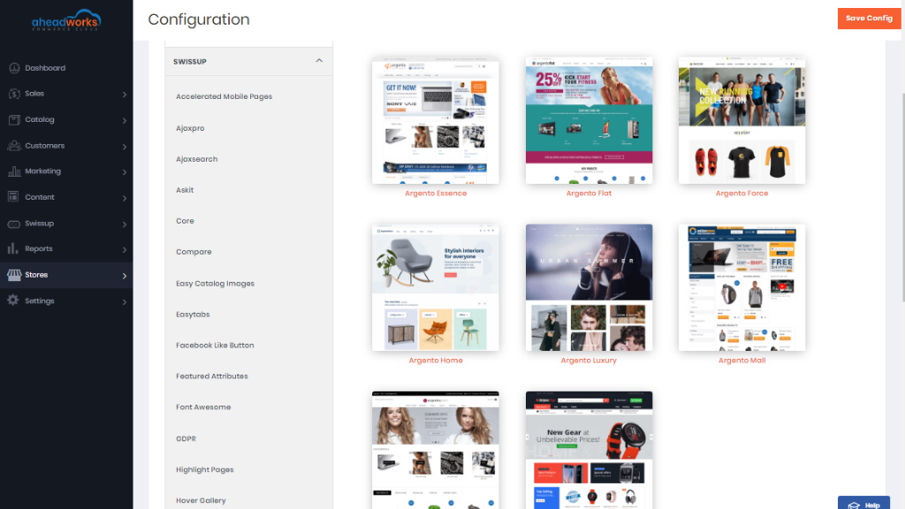
Task: Open the Argento Flat link
Action: click(589, 194)
